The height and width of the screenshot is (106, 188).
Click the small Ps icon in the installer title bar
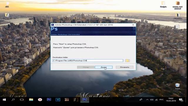tap(53, 25)
